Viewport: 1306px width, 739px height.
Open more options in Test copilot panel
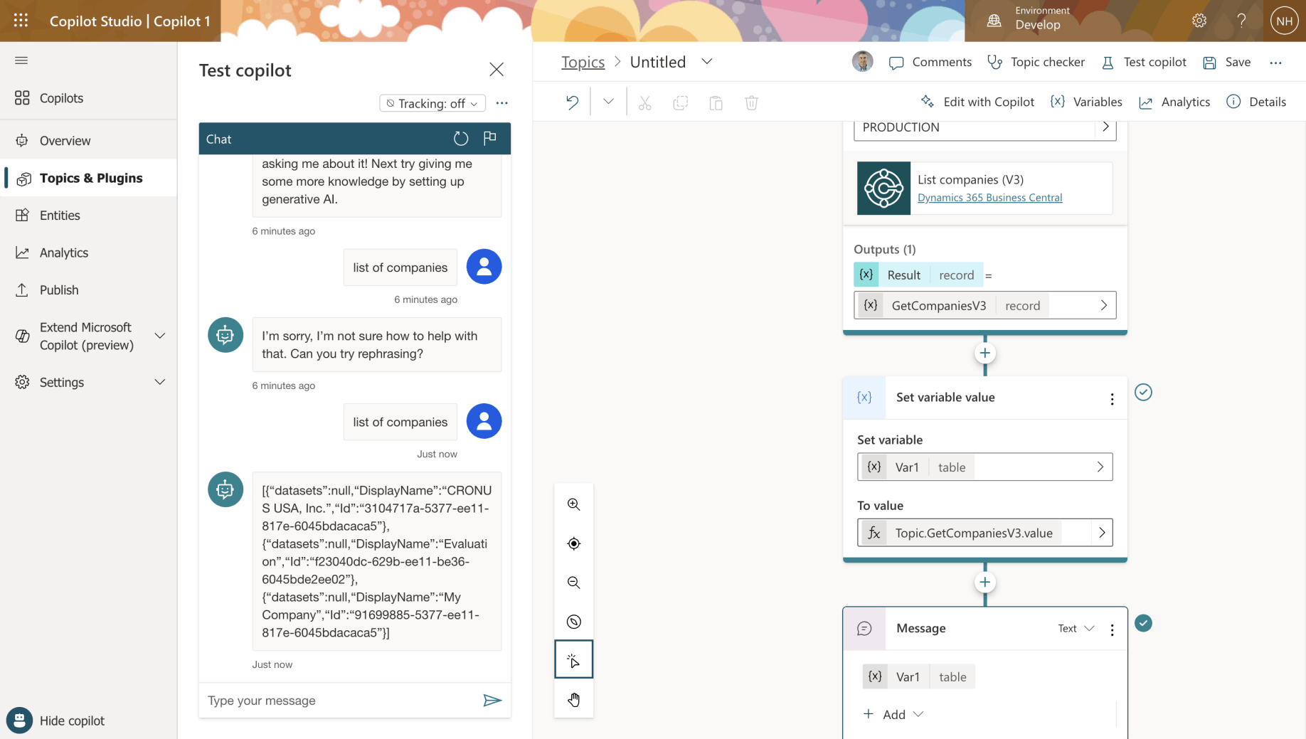[502, 103]
